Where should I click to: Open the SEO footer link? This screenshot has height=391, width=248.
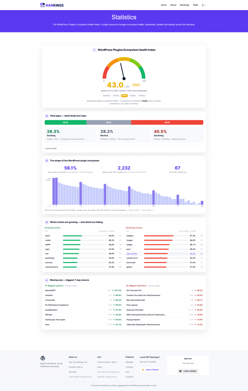127,372
